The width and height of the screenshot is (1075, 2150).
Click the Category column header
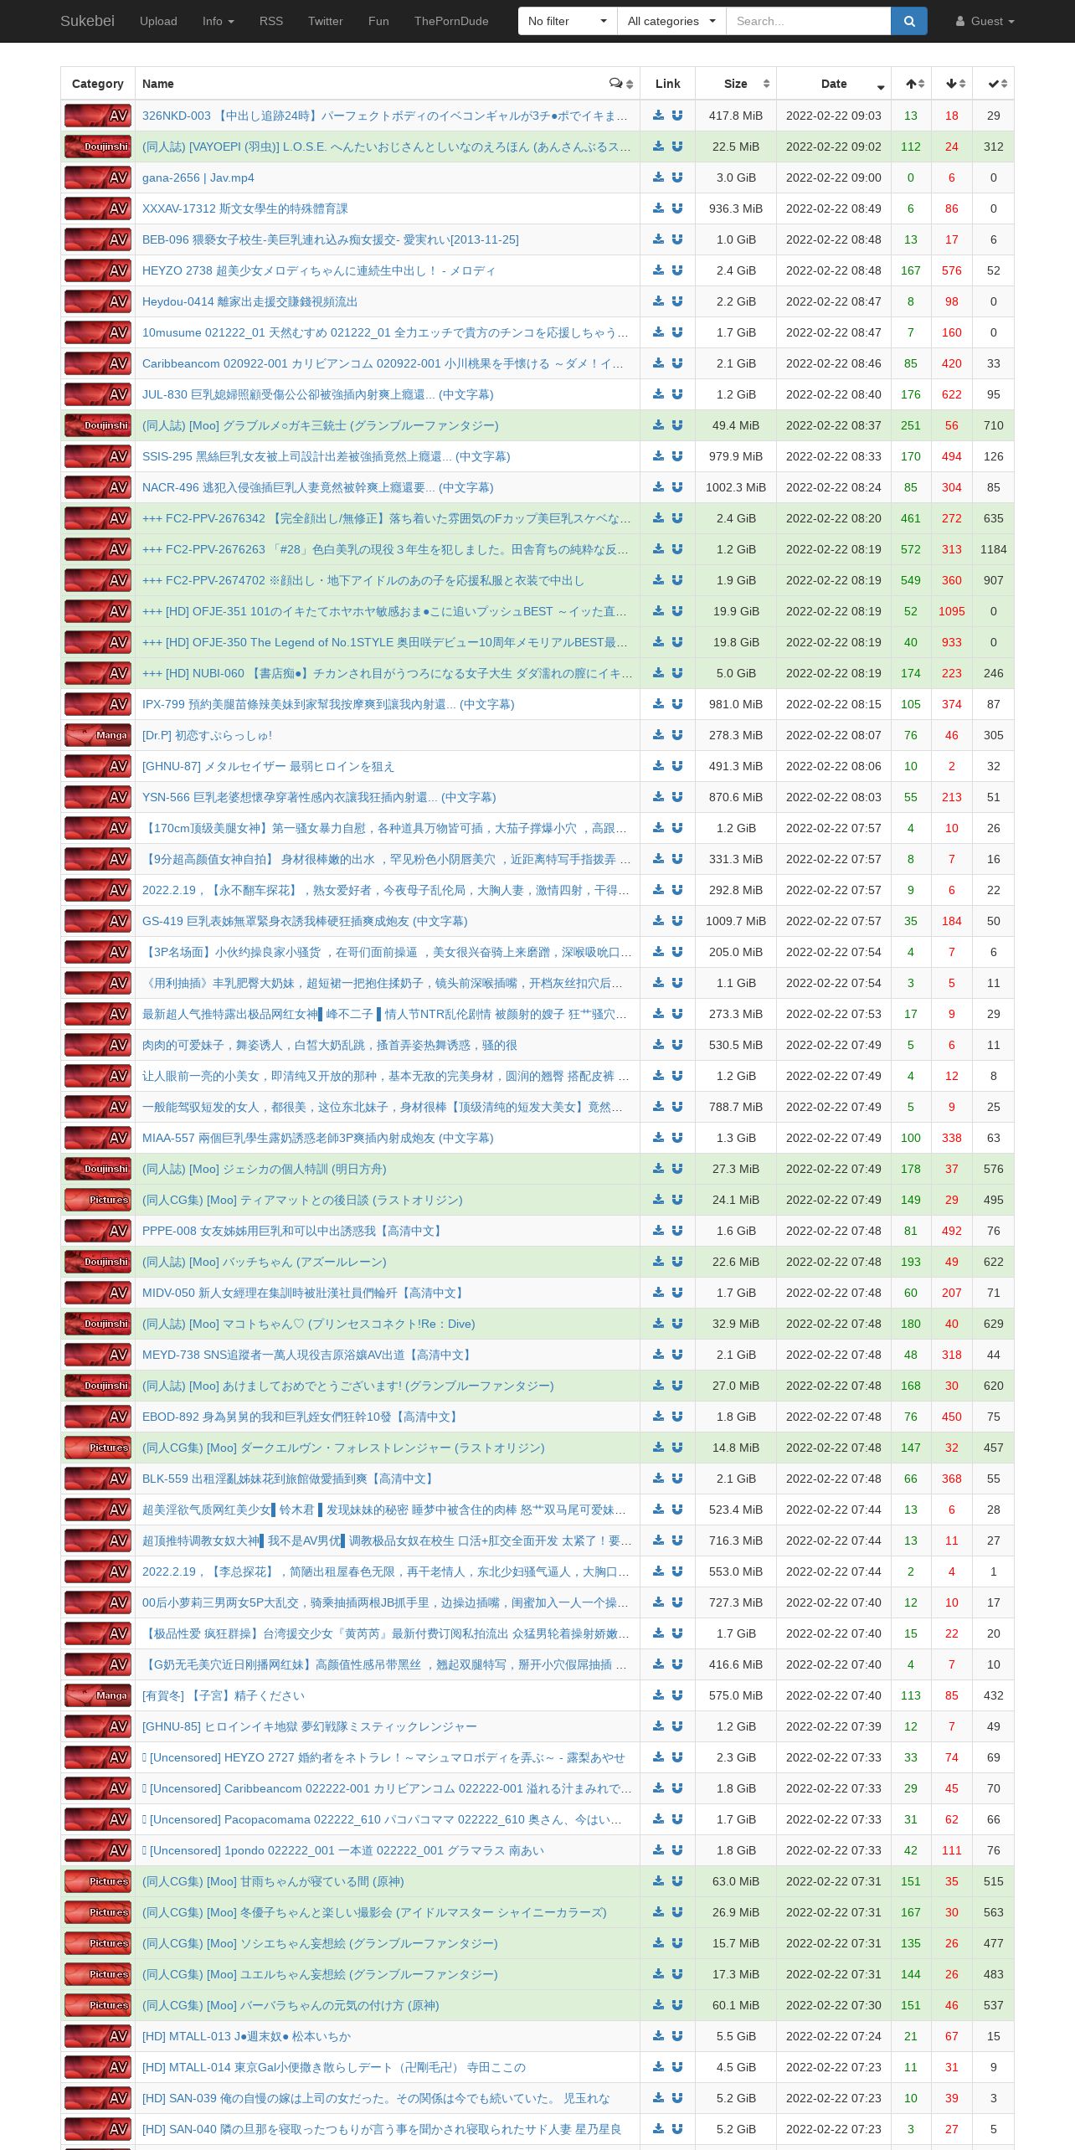click(x=98, y=84)
